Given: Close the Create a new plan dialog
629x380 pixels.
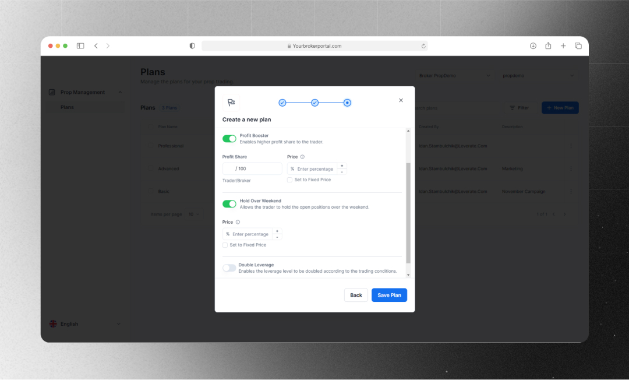Looking at the screenshot, I should pos(401,100).
